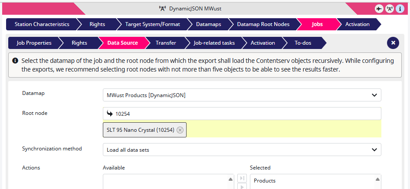Click the antenna broadcast icon at top right
Viewport: 410px width, 189px height.
tap(389, 9)
